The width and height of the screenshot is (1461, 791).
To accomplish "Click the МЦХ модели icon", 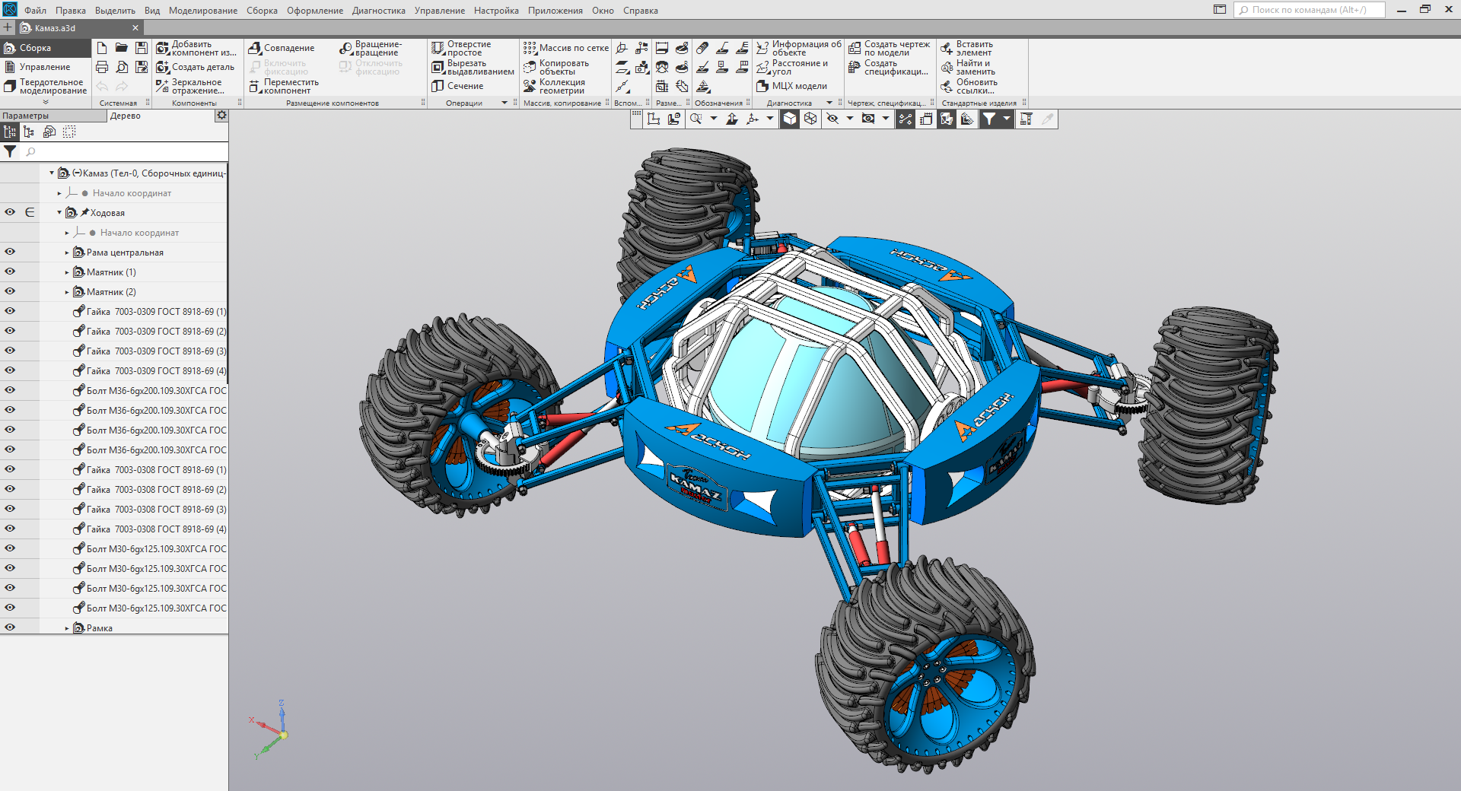I will (792, 86).
